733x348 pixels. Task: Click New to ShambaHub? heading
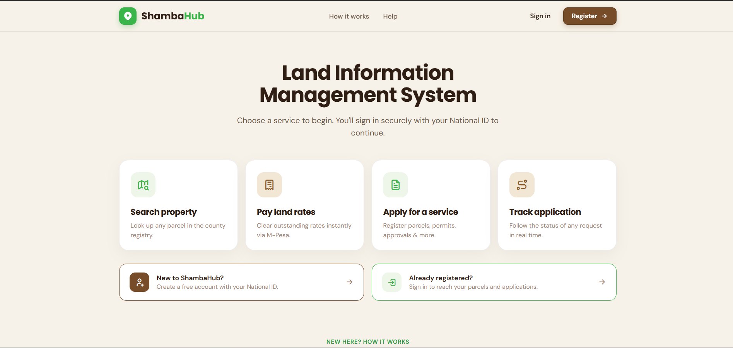[190, 278]
